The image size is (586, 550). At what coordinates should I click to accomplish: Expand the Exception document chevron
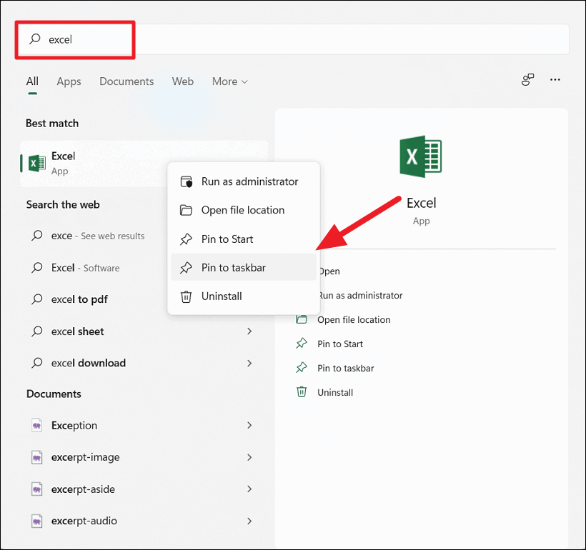tap(249, 426)
